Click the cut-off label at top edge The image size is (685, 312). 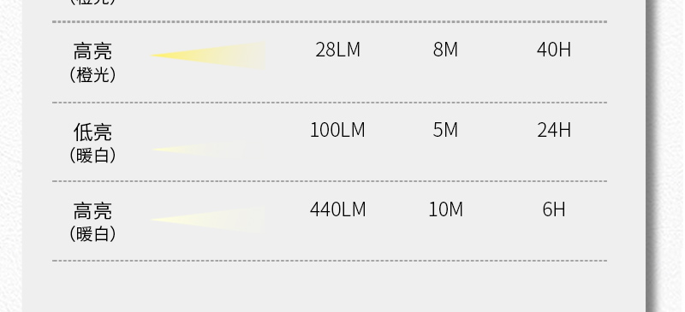[92, 3]
